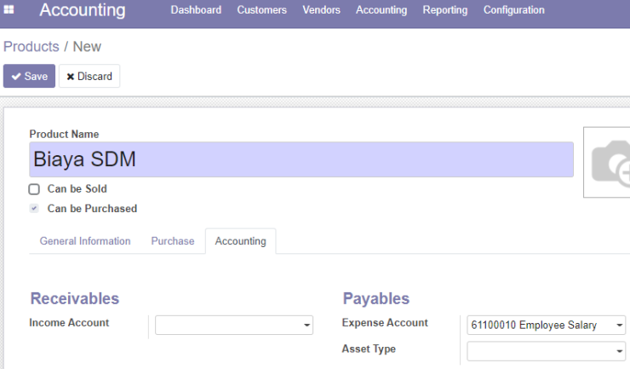The image size is (630, 369).
Task: Open the Accounting menu in top navbar
Action: pyautogui.click(x=381, y=9)
